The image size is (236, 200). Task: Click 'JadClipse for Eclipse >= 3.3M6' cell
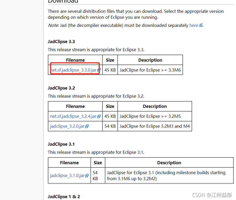pos(150,70)
